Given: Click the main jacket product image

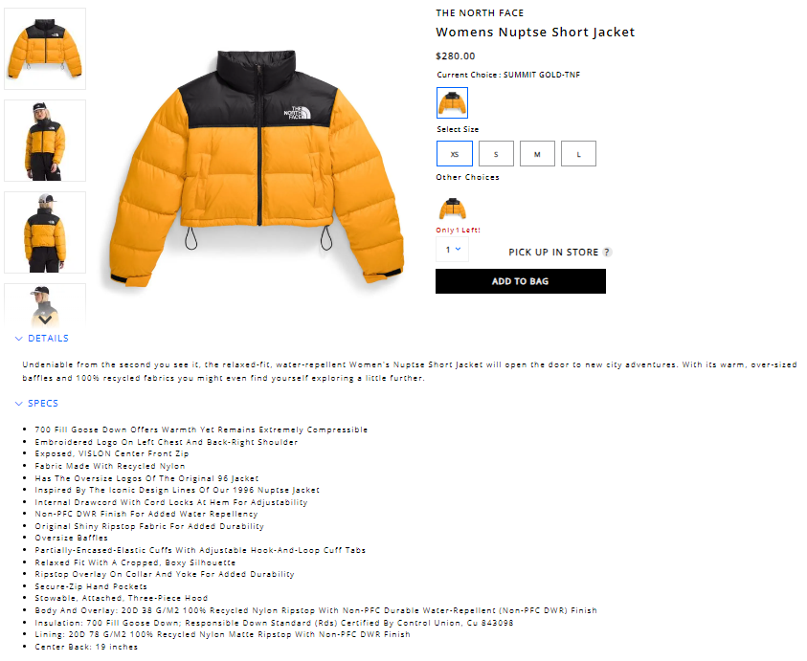Looking at the screenshot, I should tap(257, 167).
